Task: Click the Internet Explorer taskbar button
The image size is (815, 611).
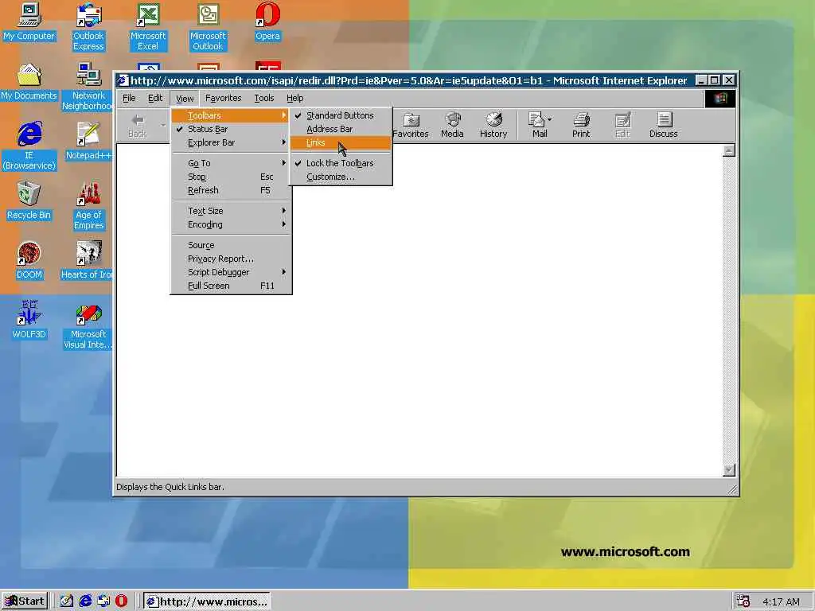Action: [207, 601]
